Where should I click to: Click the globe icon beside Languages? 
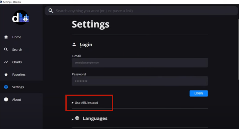(77, 118)
